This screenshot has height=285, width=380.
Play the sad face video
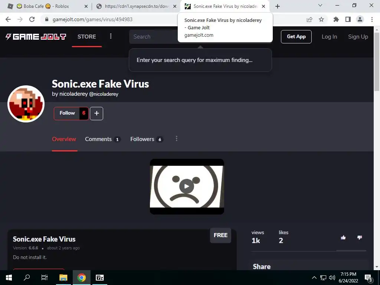coord(187,186)
